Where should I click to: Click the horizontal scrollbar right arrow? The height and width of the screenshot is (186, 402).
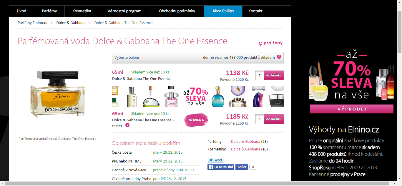[395, 184]
